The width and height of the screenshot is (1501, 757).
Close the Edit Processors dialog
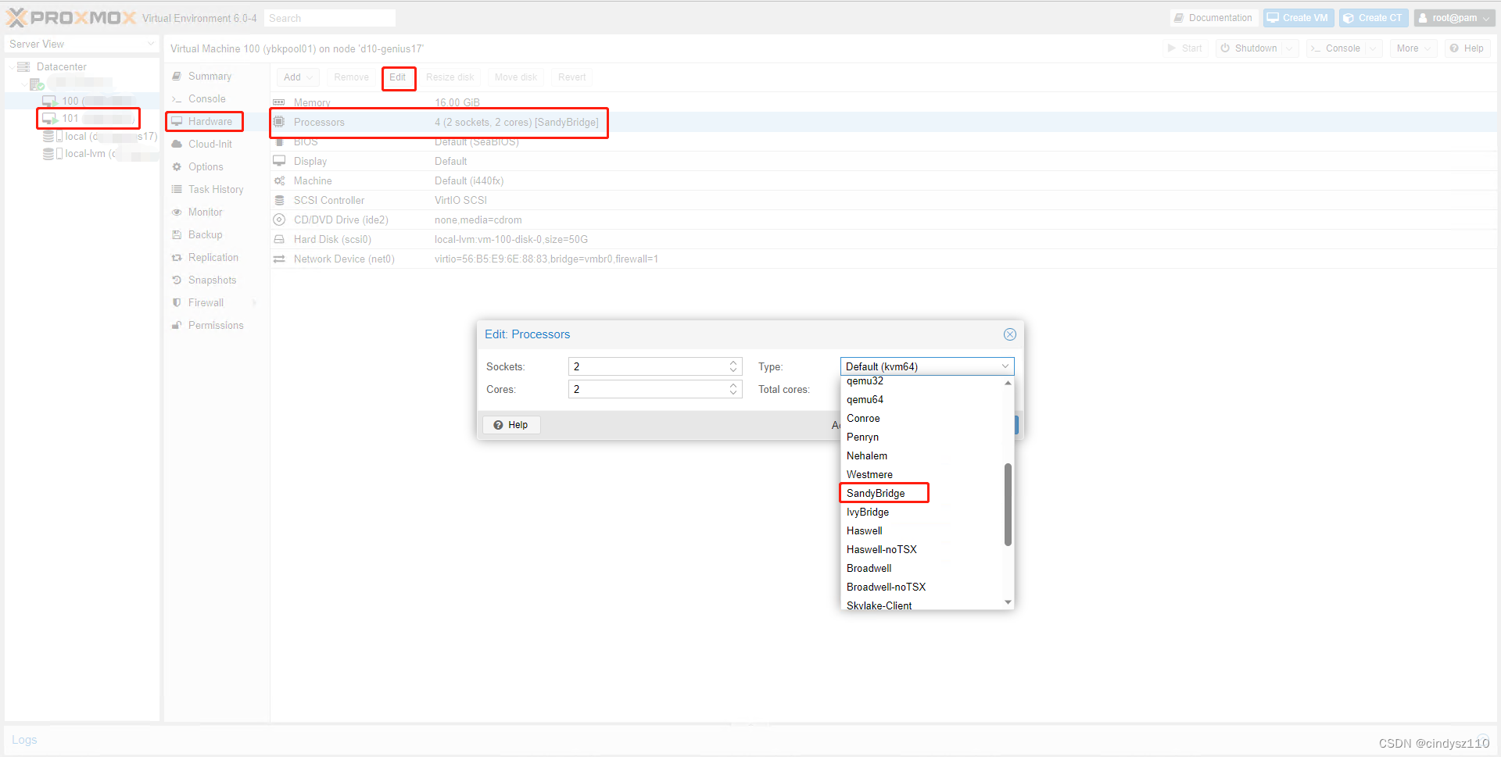[1010, 334]
